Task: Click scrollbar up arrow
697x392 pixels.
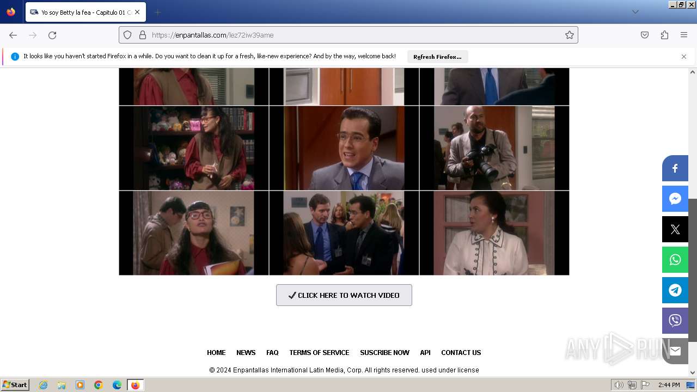Action: (693, 72)
